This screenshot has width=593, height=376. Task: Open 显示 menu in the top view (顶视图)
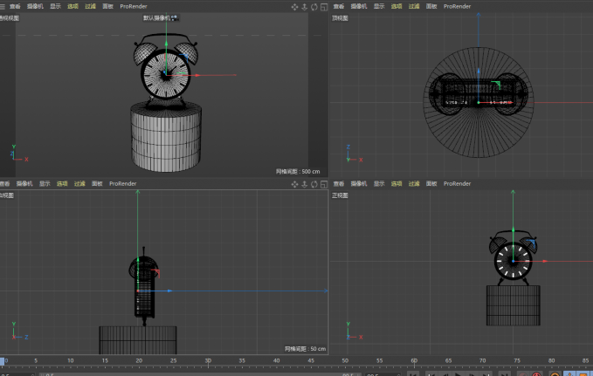[x=379, y=6]
